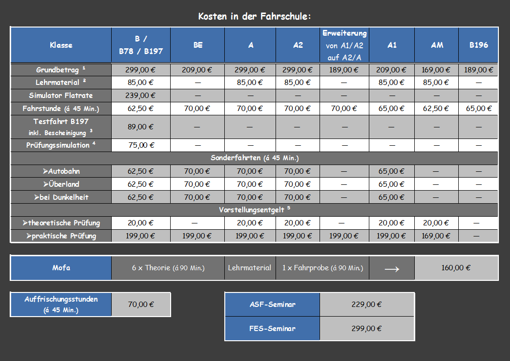Click the blue Mofa label cell
Image resolution: width=510 pixels, height=361 pixels.
pos(61,268)
